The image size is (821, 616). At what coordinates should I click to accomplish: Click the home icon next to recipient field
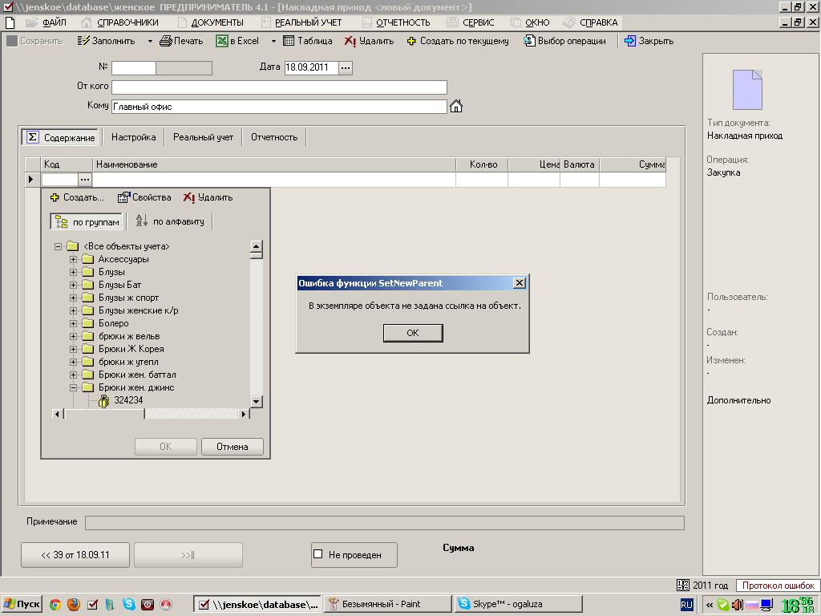click(456, 106)
